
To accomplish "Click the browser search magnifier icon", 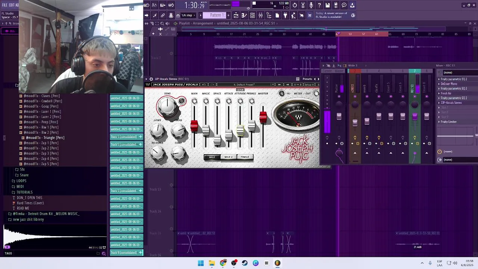I will click(x=104, y=253).
